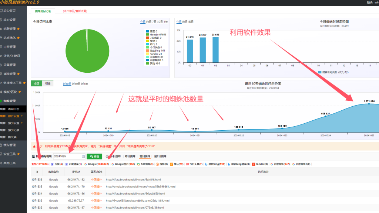Select 蜘蛛·强引记录 submenu item
Viewport: 379px width, 213px height.
pos(10,130)
